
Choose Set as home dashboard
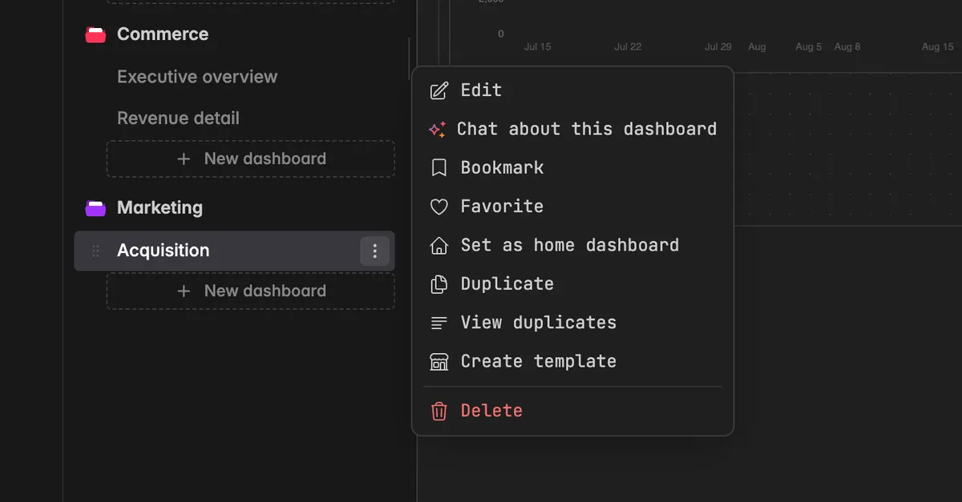tap(572, 245)
